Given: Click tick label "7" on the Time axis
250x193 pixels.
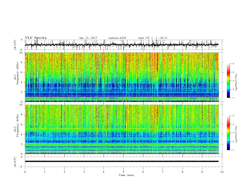Looking at the screenshot, I should (x=163, y=172).
